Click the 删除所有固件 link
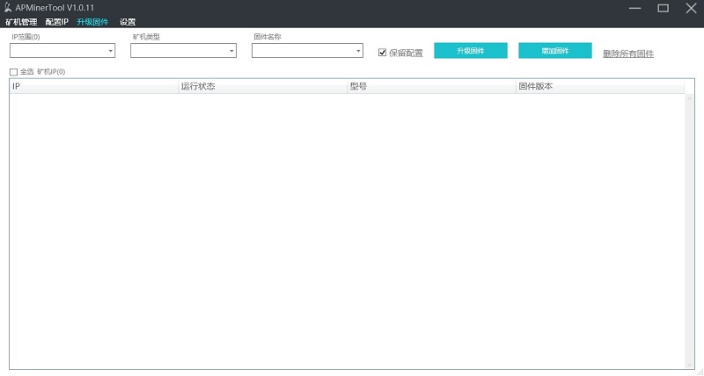Screen dimensions: 704x376 coord(628,54)
